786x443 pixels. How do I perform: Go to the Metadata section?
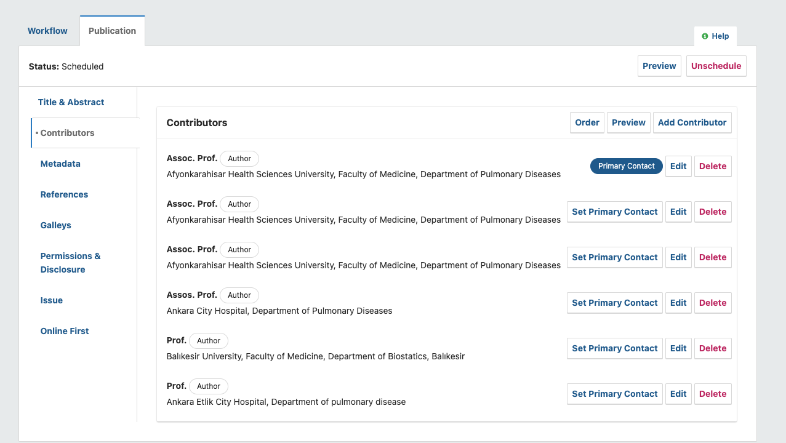point(60,164)
